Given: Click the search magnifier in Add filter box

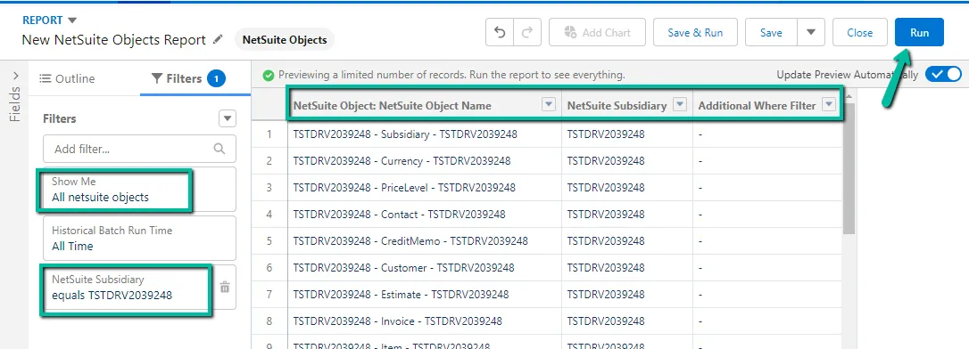Looking at the screenshot, I should coord(219,149).
